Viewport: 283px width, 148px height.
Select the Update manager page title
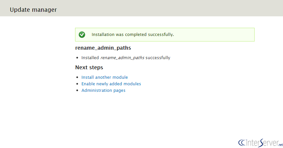(x=33, y=9)
